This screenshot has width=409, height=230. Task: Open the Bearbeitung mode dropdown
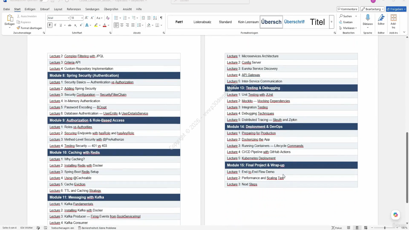point(372,9)
